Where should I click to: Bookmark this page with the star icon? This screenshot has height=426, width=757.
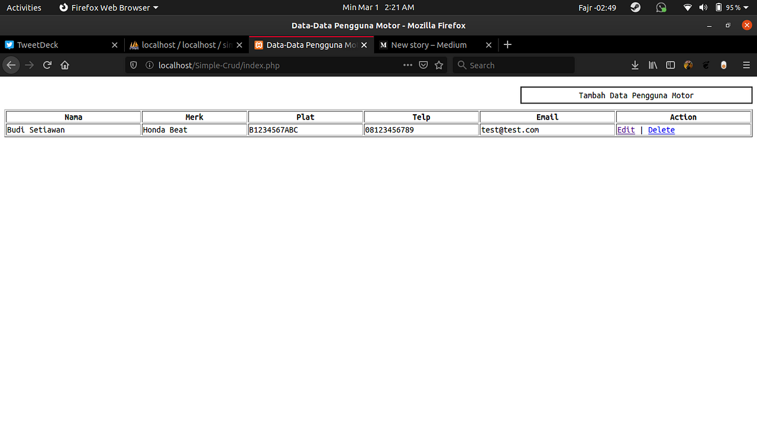(x=439, y=65)
